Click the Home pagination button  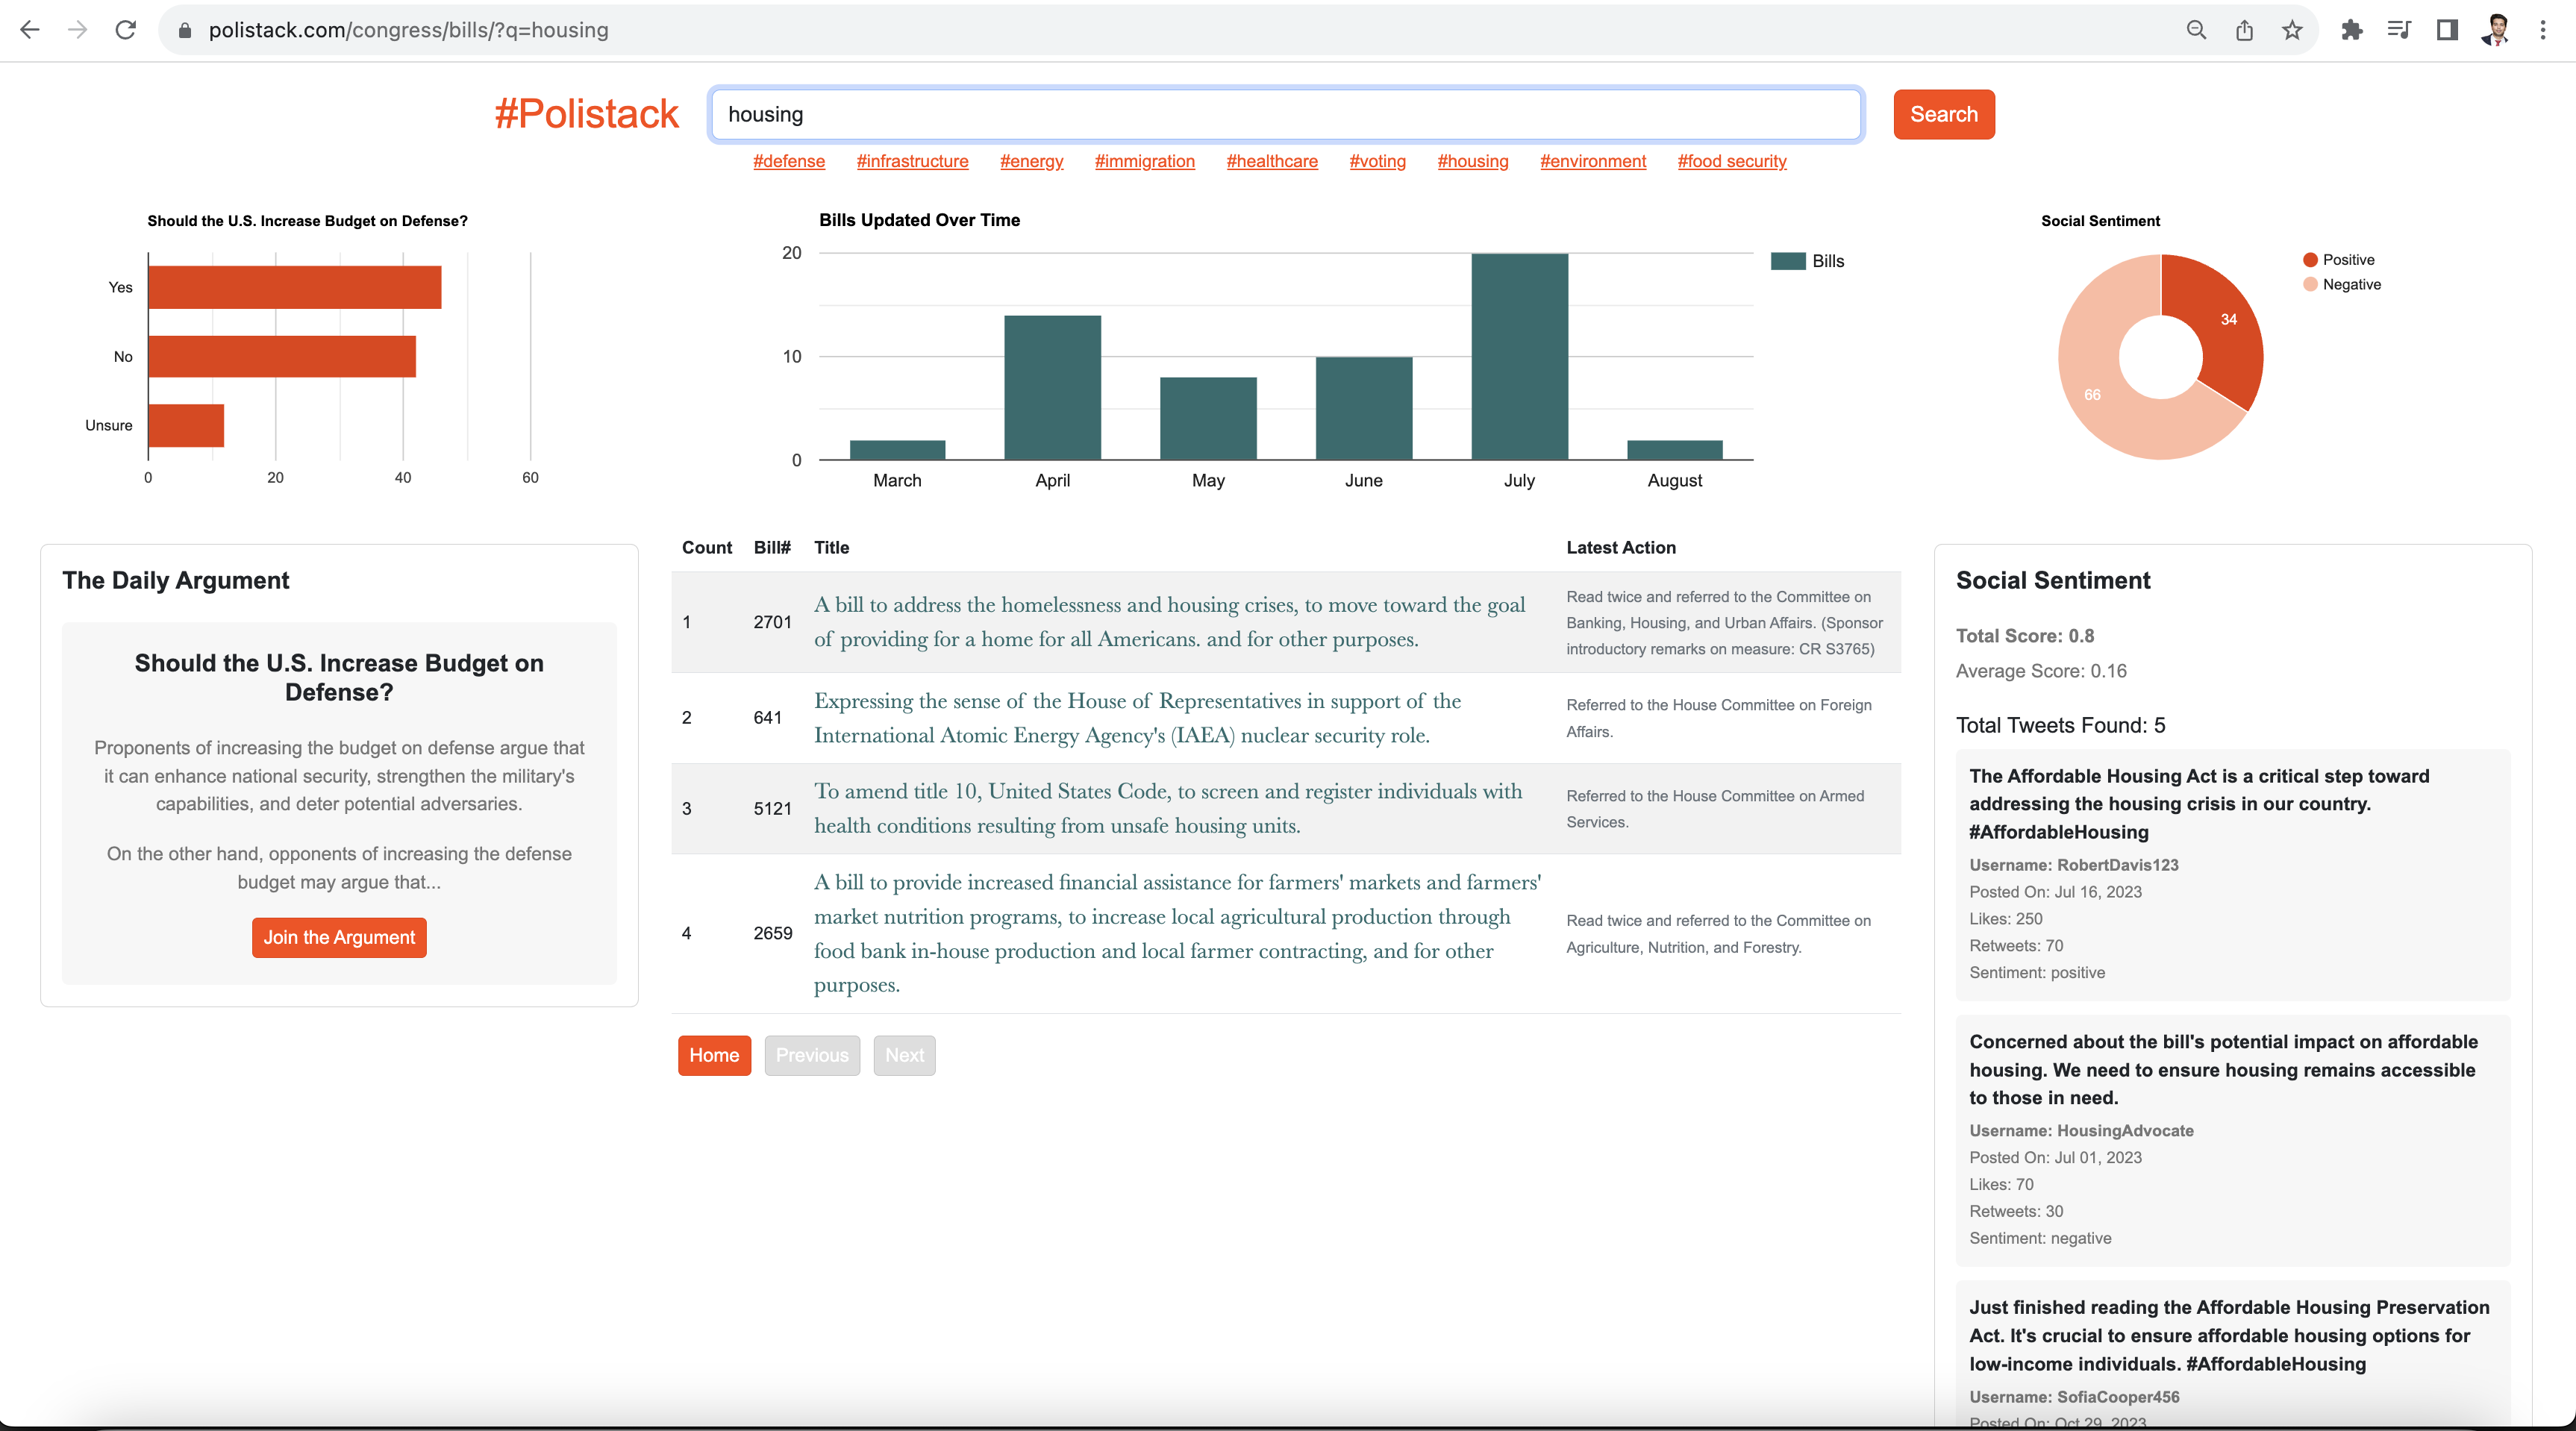pyautogui.click(x=714, y=1055)
